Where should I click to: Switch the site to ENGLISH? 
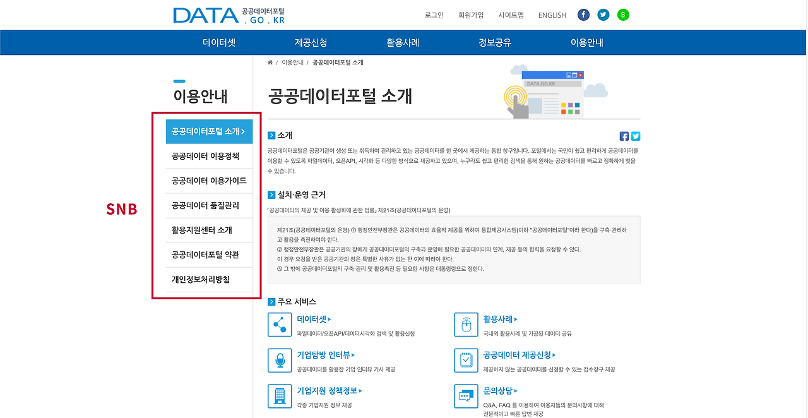point(552,15)
